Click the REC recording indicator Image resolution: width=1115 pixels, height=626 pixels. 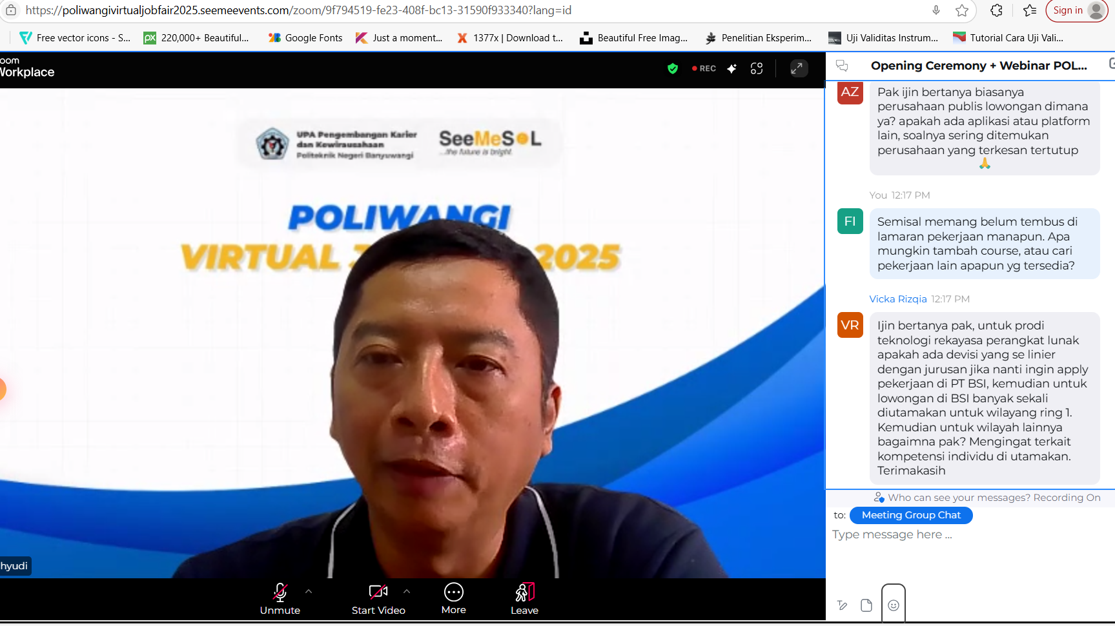point(704,68)
